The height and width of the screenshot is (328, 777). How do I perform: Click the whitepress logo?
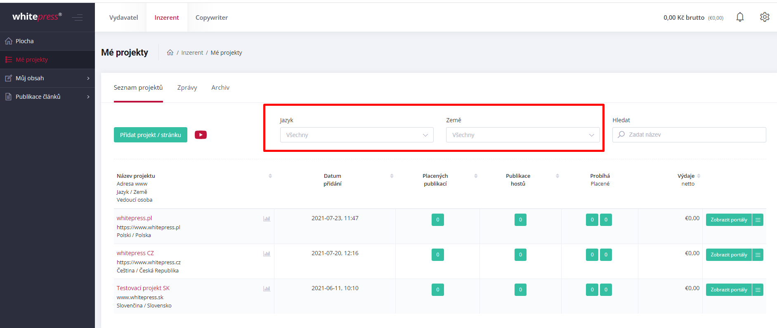(x=37, y=16)
